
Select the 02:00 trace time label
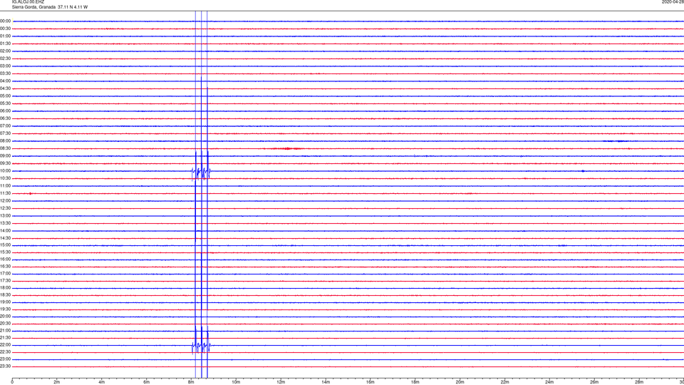[x=5, y=51]
